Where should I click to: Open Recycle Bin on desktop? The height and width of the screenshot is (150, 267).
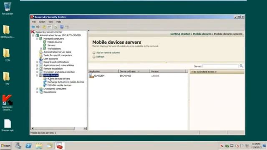click(8, 8)
